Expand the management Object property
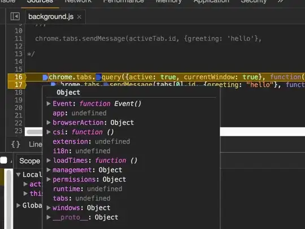The height and width of the screenshot is (229, 305). tap(49, 170)
